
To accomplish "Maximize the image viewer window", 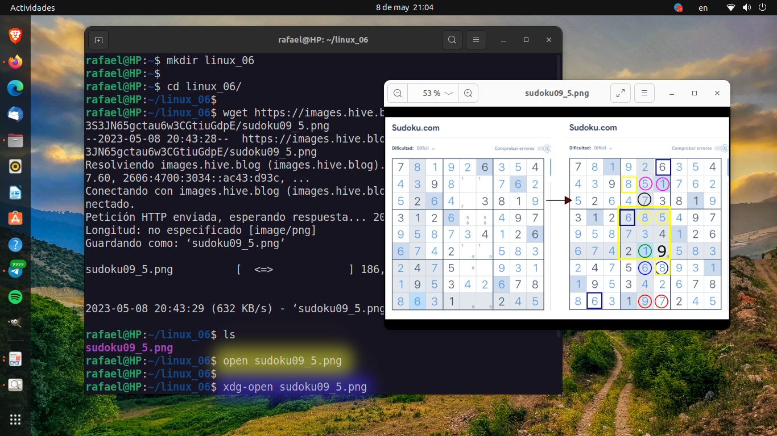I will coord(695,93).
